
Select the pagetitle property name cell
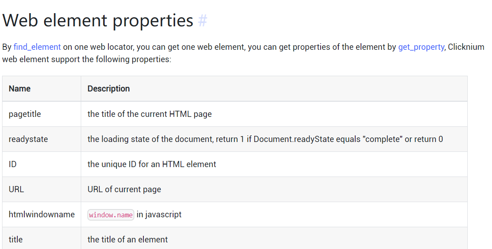(25, 114)
